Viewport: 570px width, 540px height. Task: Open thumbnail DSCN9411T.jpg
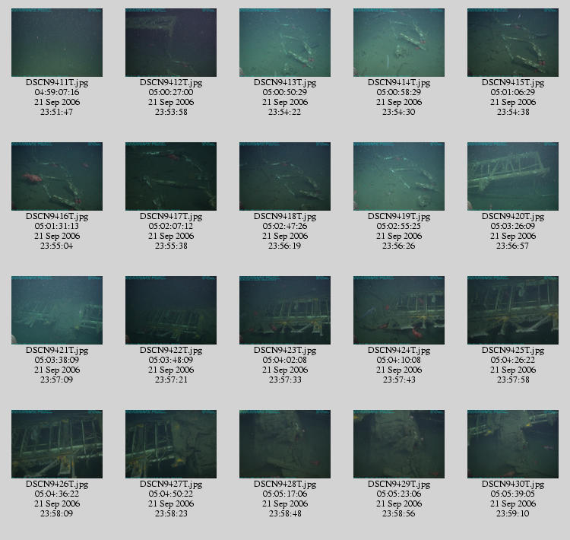click(57, 43)
